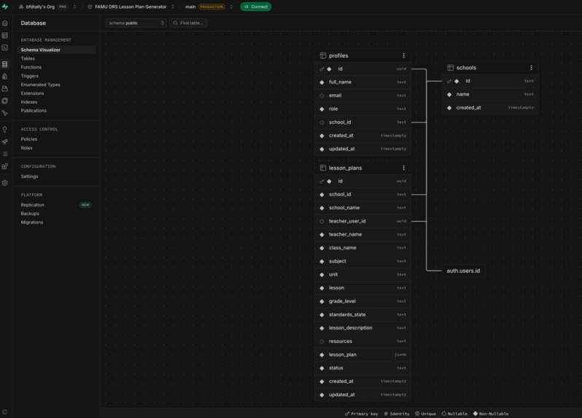Open schools table three-dot menu
Viewport: 582px width, 418px height.
point(531,68)
